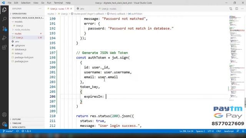246x138 pixels.
Task: Open the Selection menu
Action: pos(26,3)
